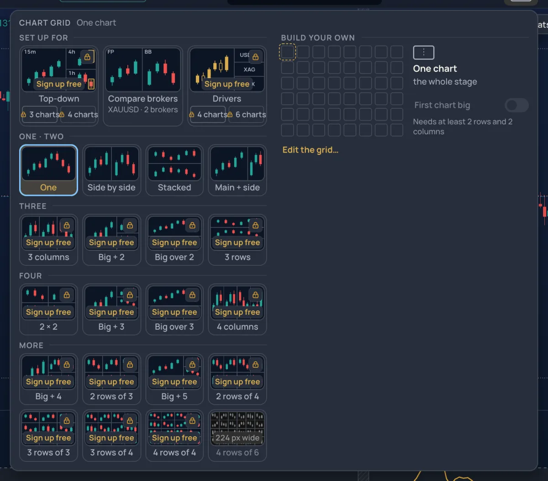548x481 pixels.
Task: Click the dashed-outline cell in the build grid
Action: tap(288, 52)
